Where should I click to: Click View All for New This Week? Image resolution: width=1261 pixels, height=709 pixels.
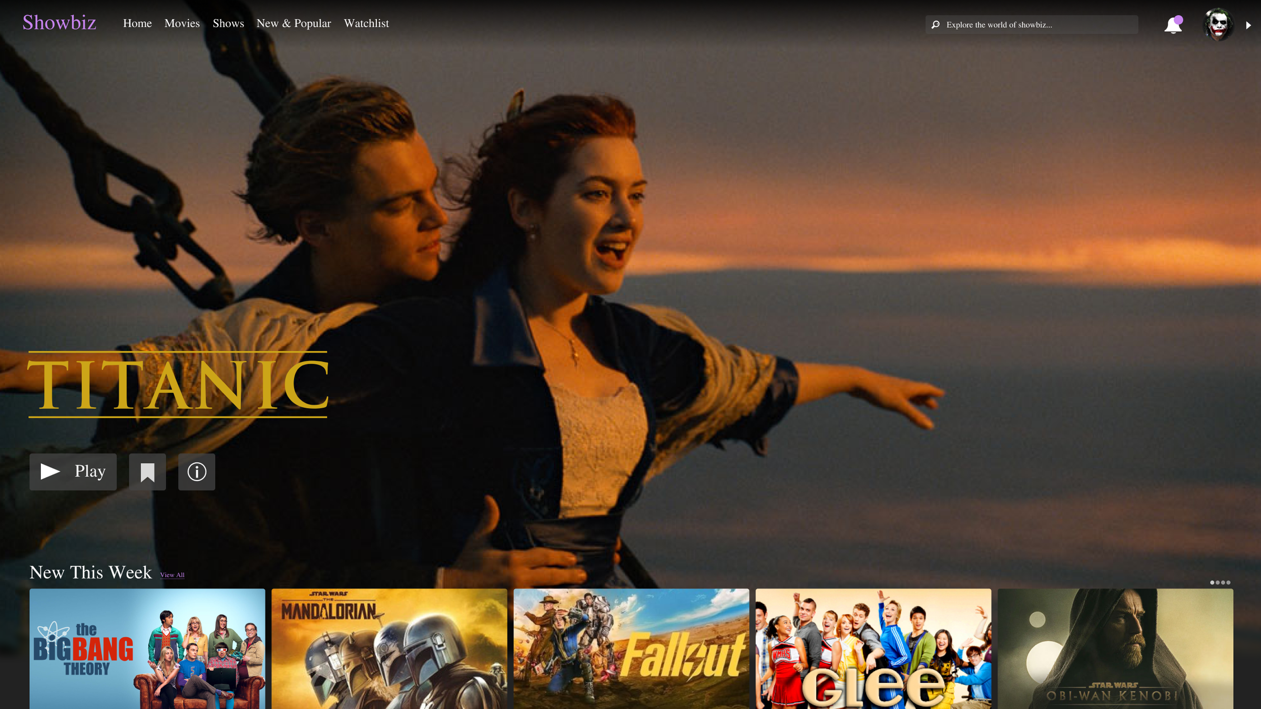pos(172,575)
